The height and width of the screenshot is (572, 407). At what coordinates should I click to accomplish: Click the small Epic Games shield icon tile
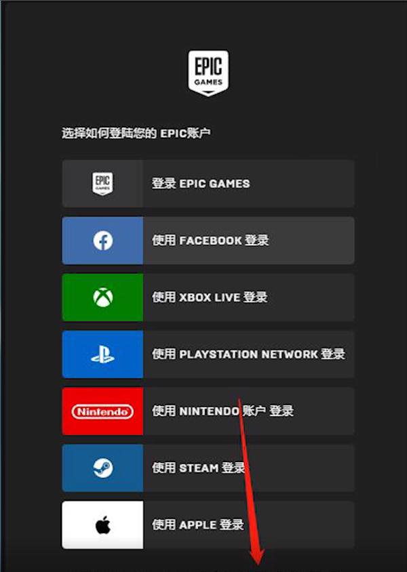102,184
